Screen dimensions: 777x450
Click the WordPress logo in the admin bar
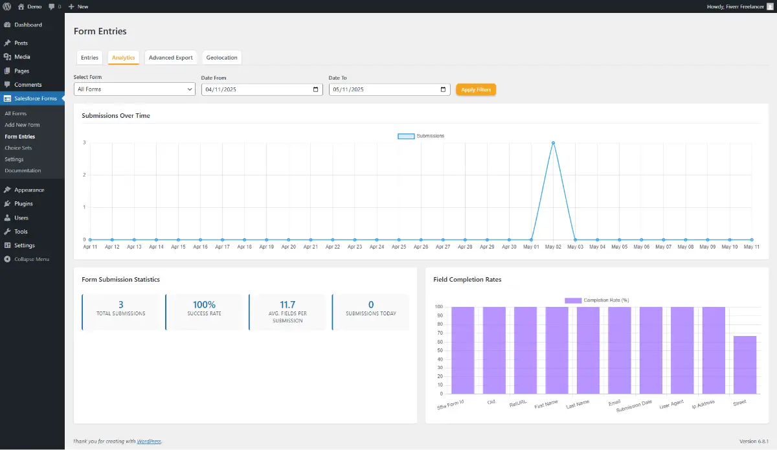pyautogui.click(x=7, y=6)
